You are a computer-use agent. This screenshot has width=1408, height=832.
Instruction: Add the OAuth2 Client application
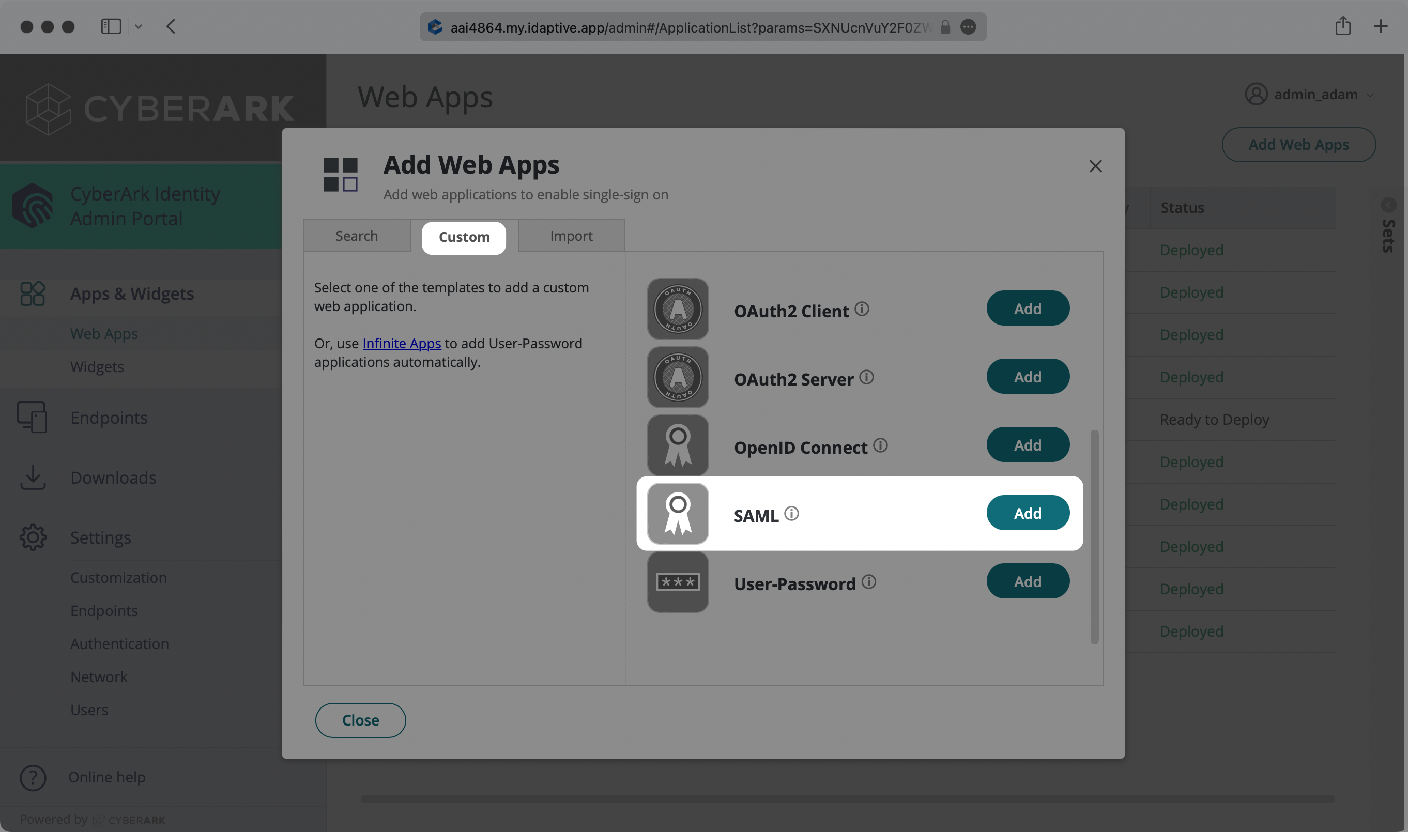pos(1027,307)
